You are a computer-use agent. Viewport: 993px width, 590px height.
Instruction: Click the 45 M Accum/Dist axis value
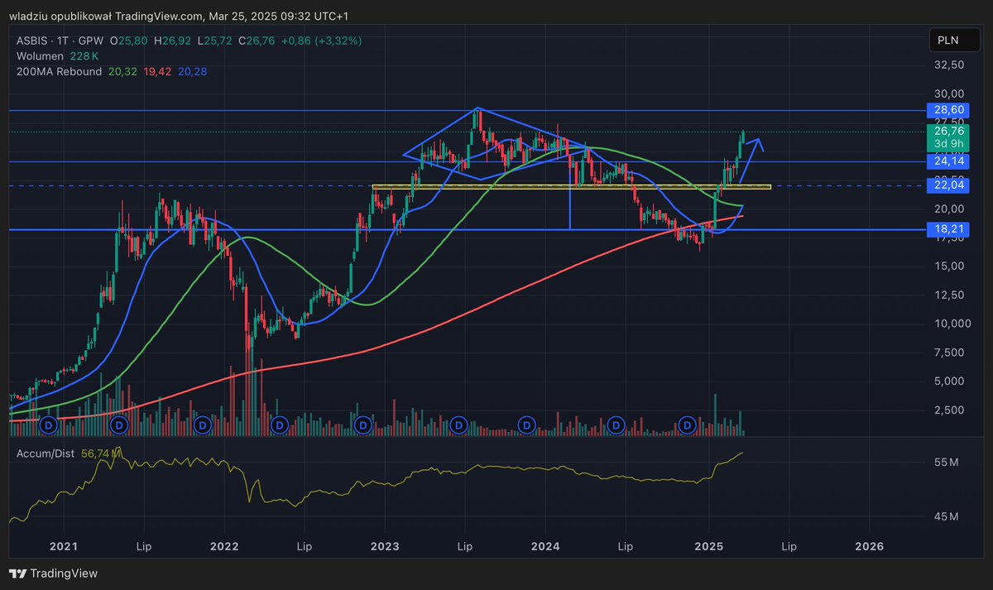click(x=947, y=517)
